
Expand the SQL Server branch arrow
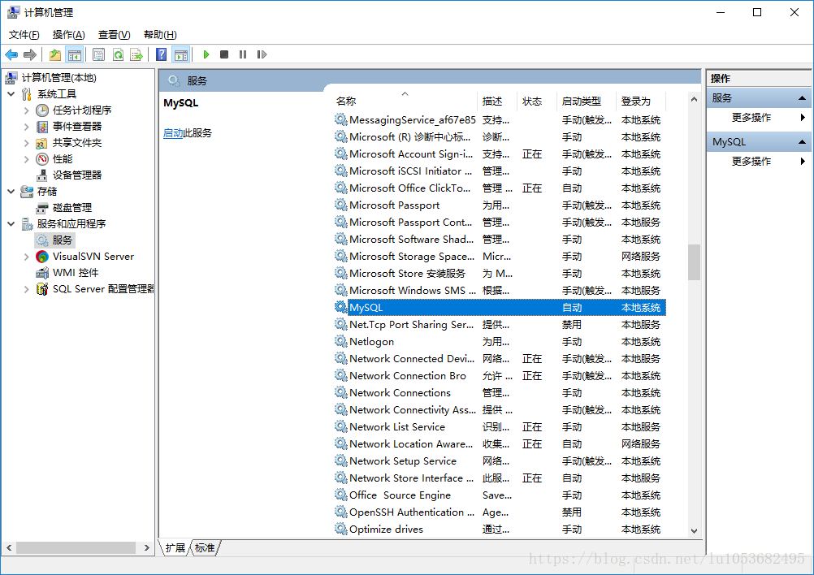point(27,289)
